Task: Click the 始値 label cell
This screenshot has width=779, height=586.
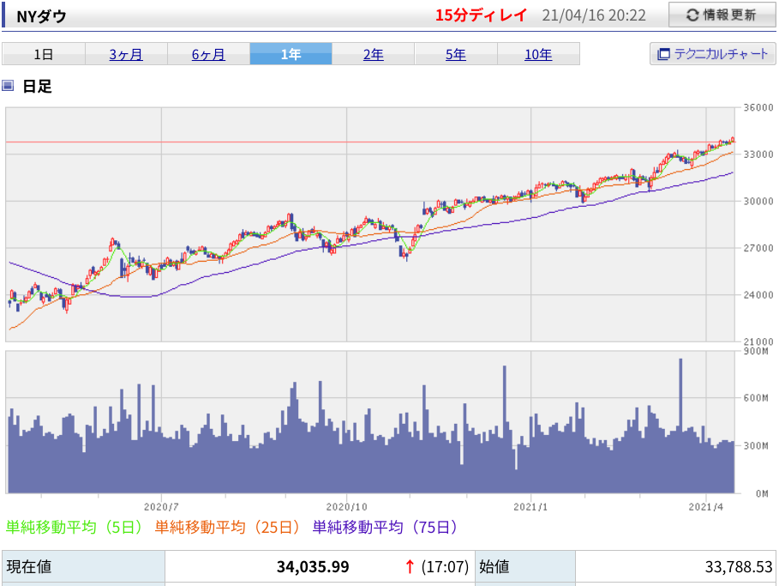Action: 525,566
